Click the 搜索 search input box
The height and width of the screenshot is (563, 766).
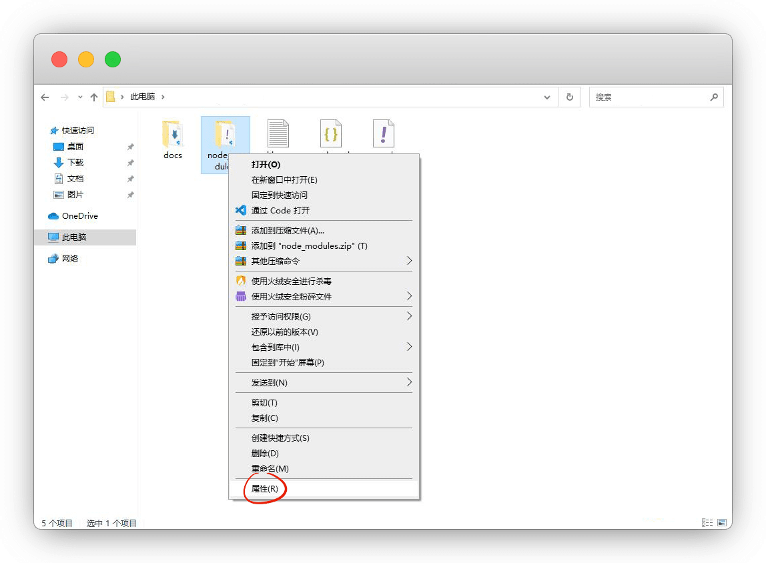[x=647, y=97]
